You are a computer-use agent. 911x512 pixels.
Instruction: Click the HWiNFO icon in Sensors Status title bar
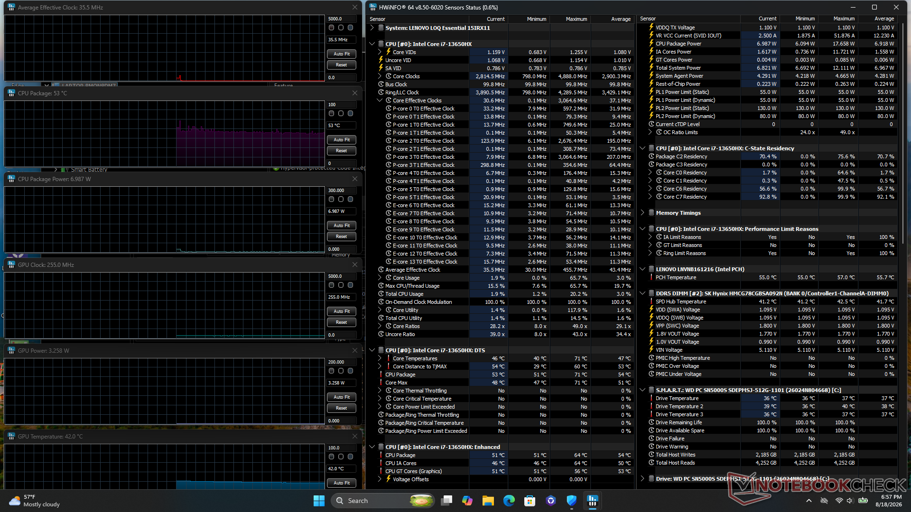[373, 7]
